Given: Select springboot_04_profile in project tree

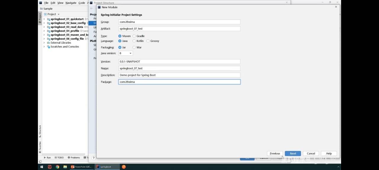Looking at the screenshot, I should pyautogui.click(x=65, y=31).
